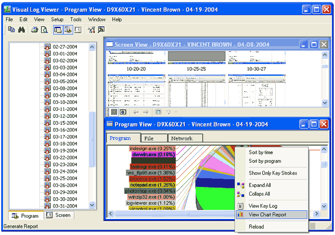Click the ws_ftp95.exe (1.38%) chart label
The width and height of the screenshot is (335, 235).
151,173
